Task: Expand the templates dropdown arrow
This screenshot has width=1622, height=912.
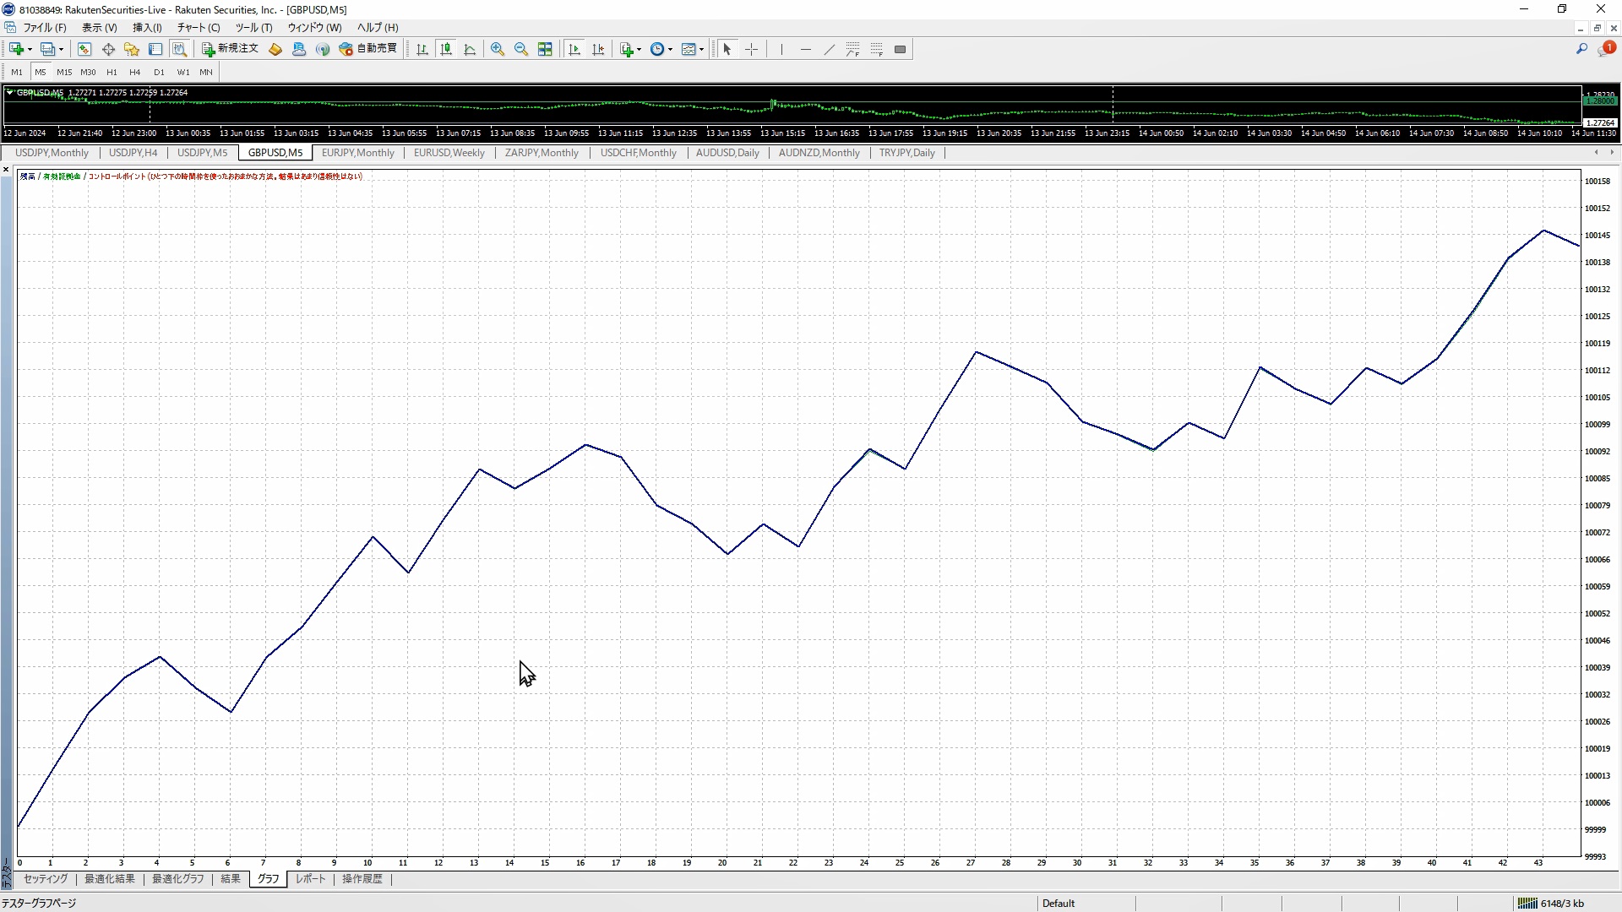Action: (x=701, y=49)
